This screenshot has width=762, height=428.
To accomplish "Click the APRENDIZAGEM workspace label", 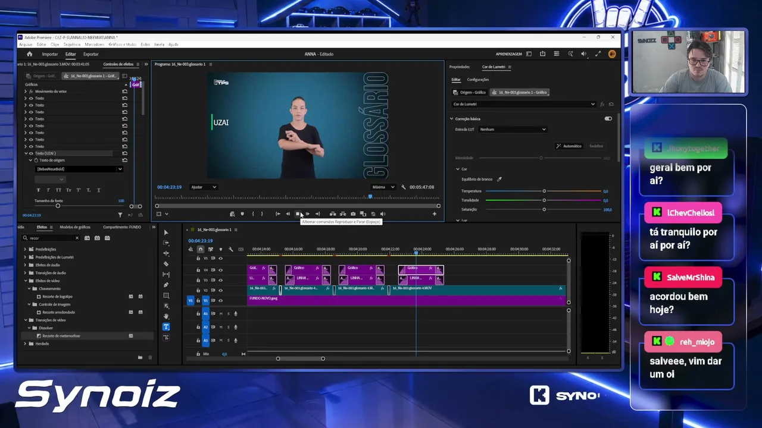I will [x=509, y=54].
